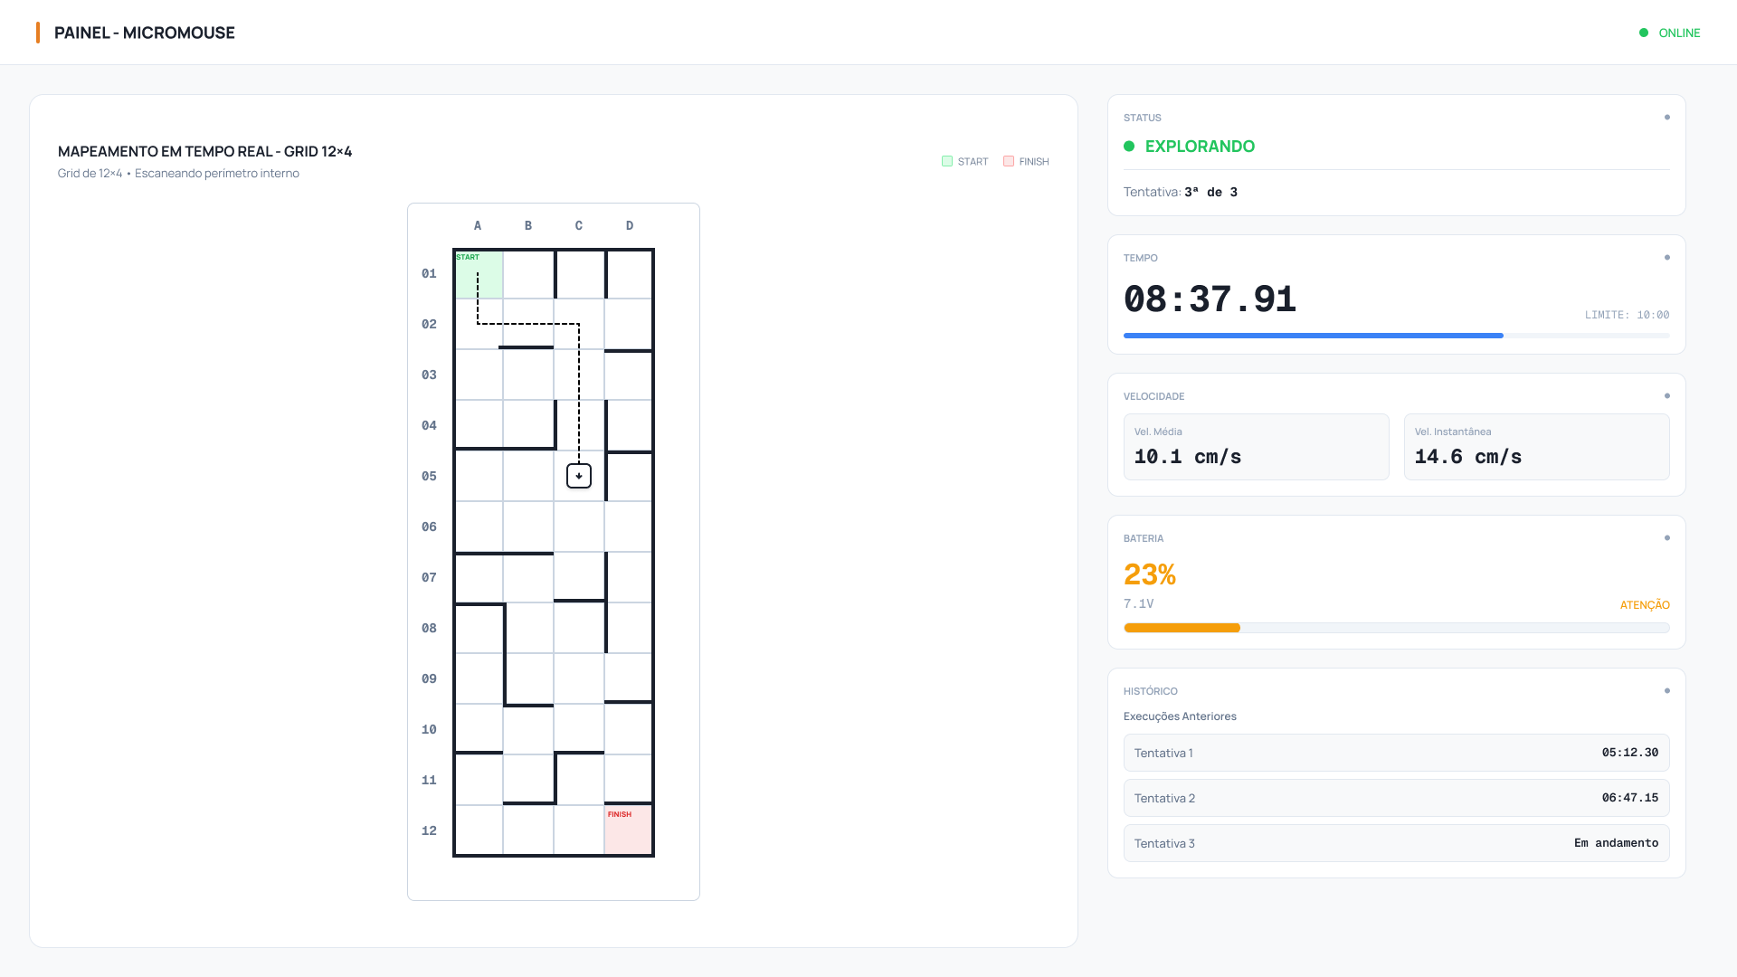
Task: Click the 7.1V voltage reading
Action: [1139, 603]
